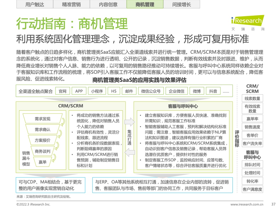Click the 客服与呼叫中心 panel heading
The width and height of the screenshot is (279, 209).
(183, 106)
